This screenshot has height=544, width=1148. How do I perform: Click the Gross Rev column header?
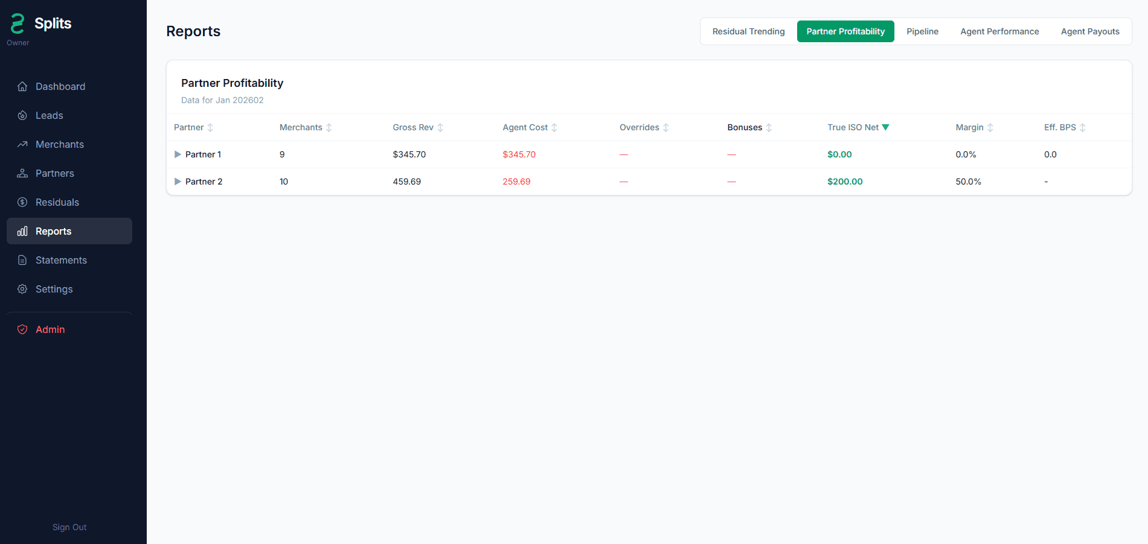click(413, 127)
